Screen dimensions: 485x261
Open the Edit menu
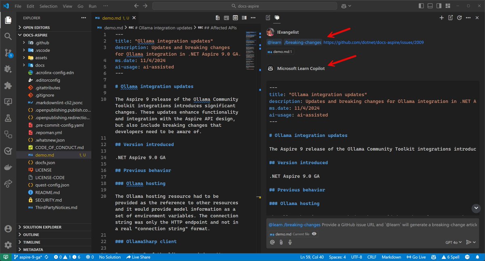tap(30, 6)
